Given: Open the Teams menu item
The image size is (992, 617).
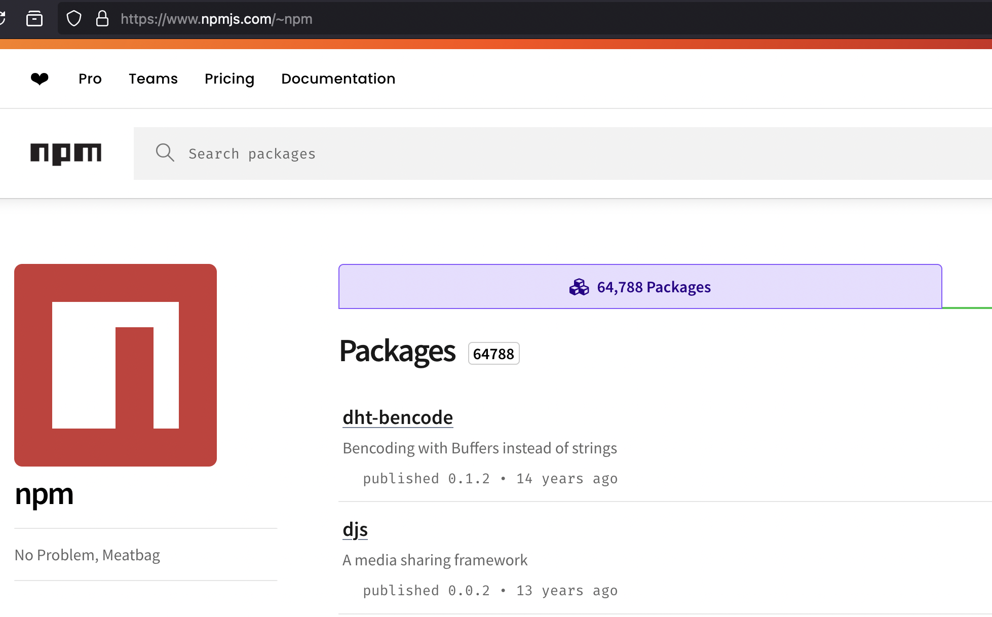Looking at the screenshot, I should tap(153, 79).
